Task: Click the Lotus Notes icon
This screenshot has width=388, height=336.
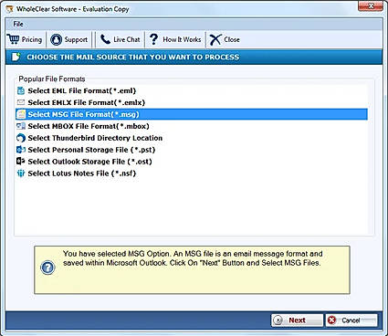Action: (x=21, y=173)
